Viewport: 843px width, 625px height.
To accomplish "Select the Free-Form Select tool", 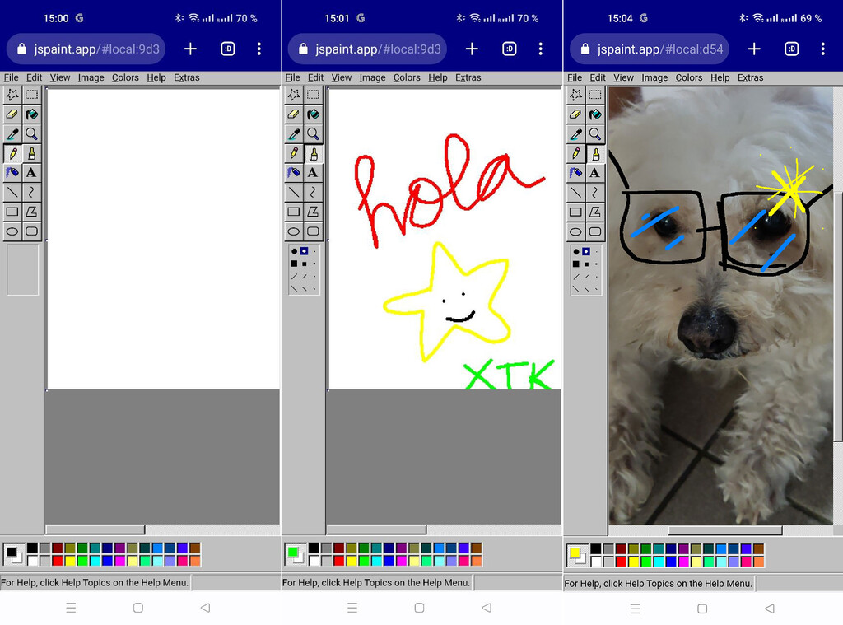I will (12, 94).
